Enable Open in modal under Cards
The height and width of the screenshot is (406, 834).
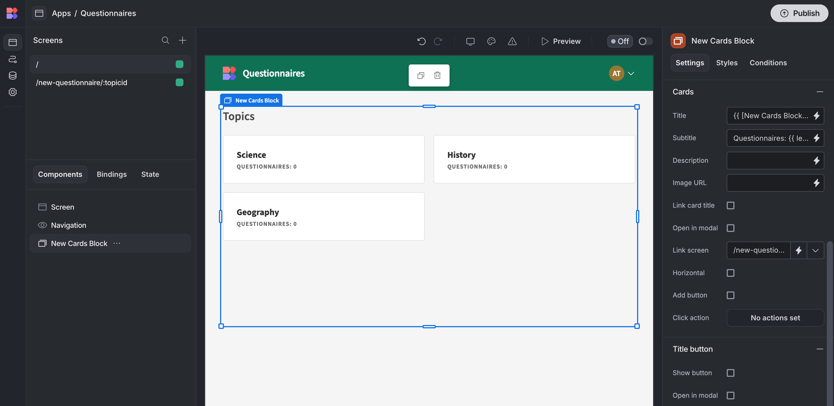tap(730, 228)
